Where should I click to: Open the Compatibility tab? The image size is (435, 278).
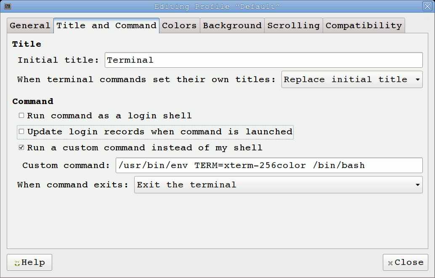pos(363,25)
